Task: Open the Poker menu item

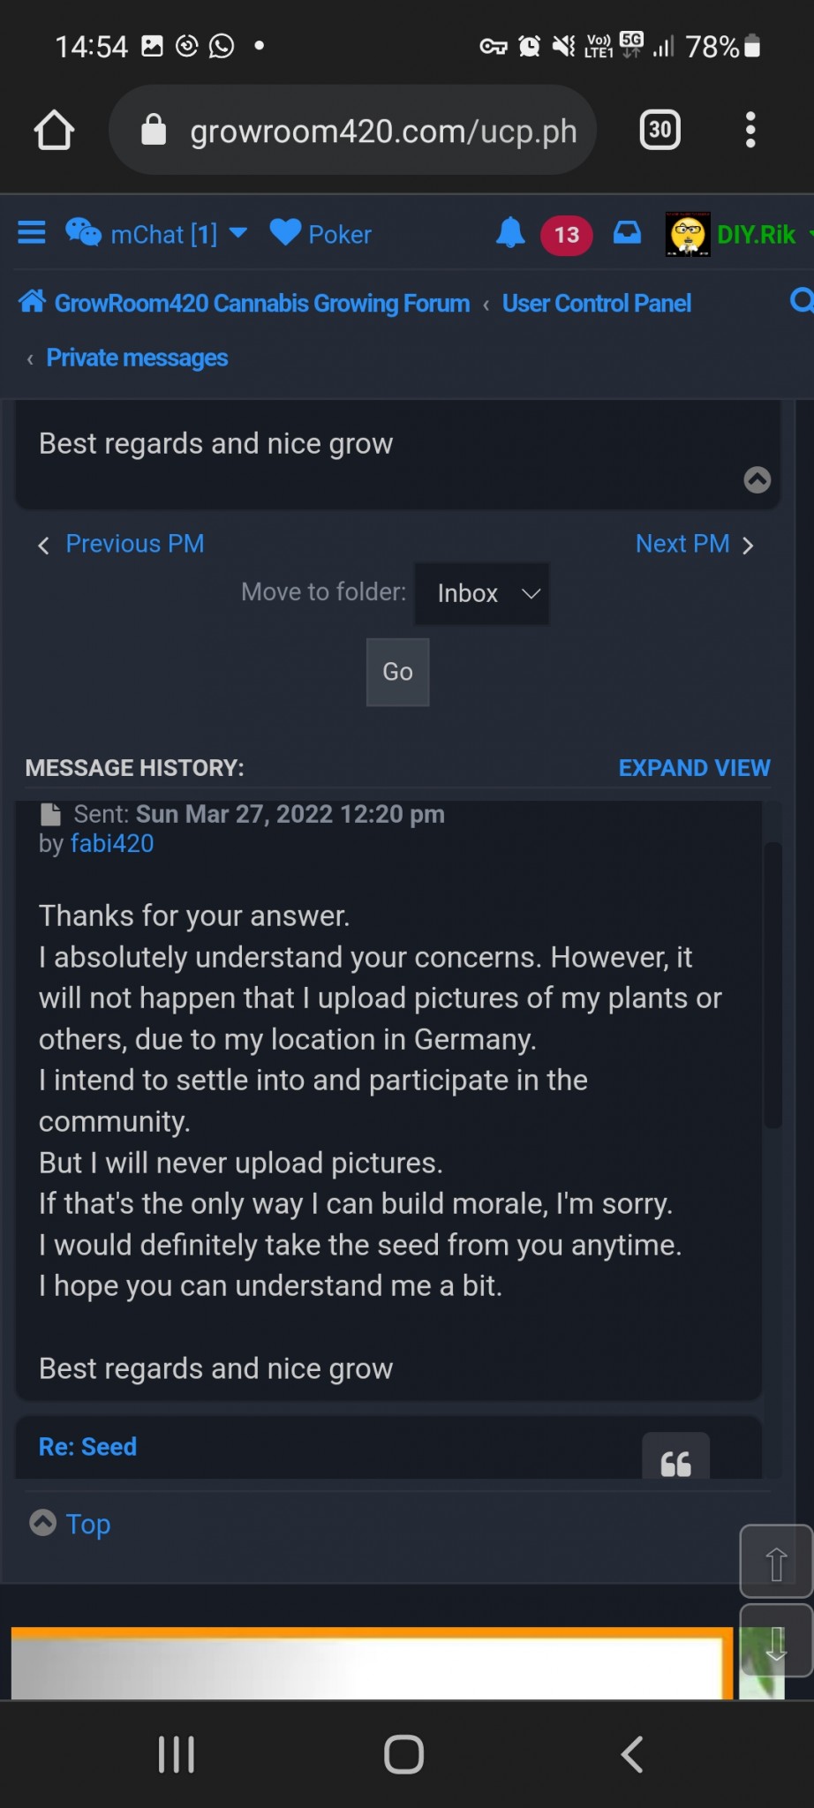Action: [321, 234]
